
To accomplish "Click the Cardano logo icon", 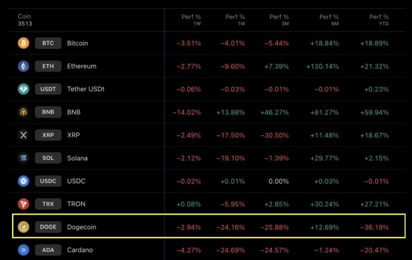I will pyautogui.click(x=24, y=250).
